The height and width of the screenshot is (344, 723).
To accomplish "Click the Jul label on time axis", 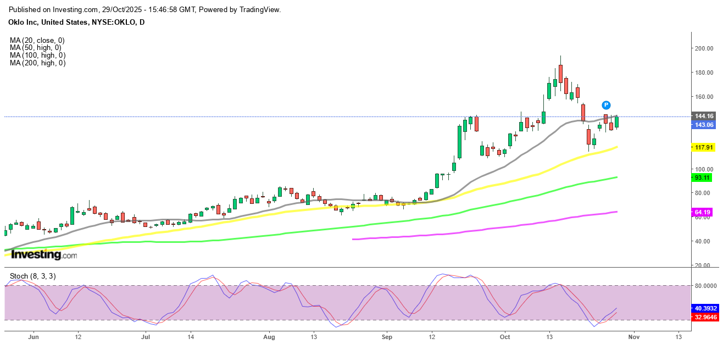I will (146, 336).
